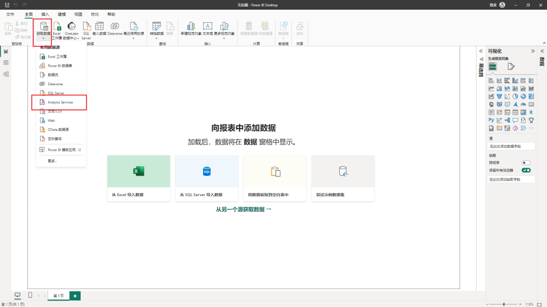Screen dimensions: 547x307
Task: Click 更多... (More) in the data source list
Action: pyautogui.click(x=61, y=161)
